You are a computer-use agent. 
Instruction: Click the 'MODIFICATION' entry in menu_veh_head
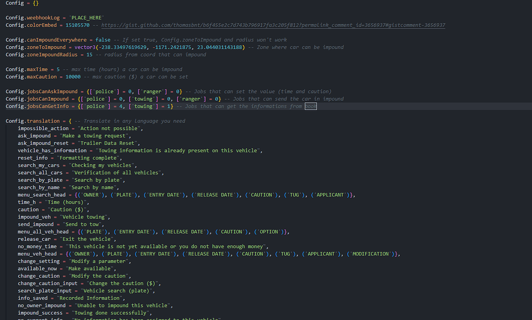pos(370,254)
